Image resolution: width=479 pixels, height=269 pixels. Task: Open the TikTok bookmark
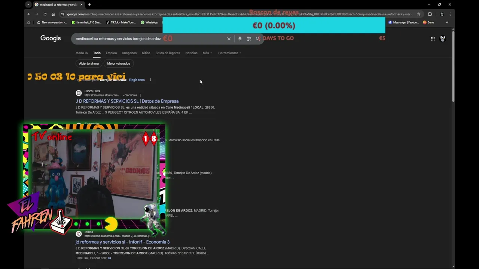(121, 22)
